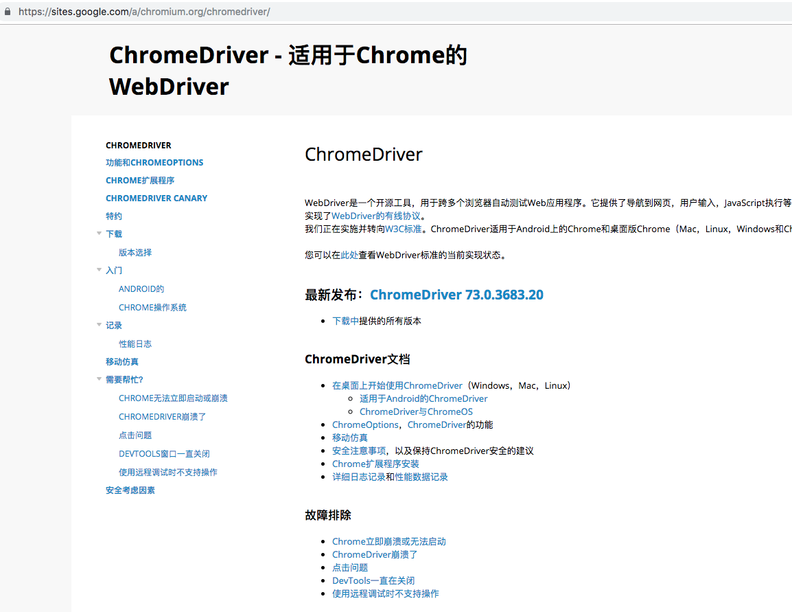Open CHROME扩展程序 sidebar link

coord(140,181)
